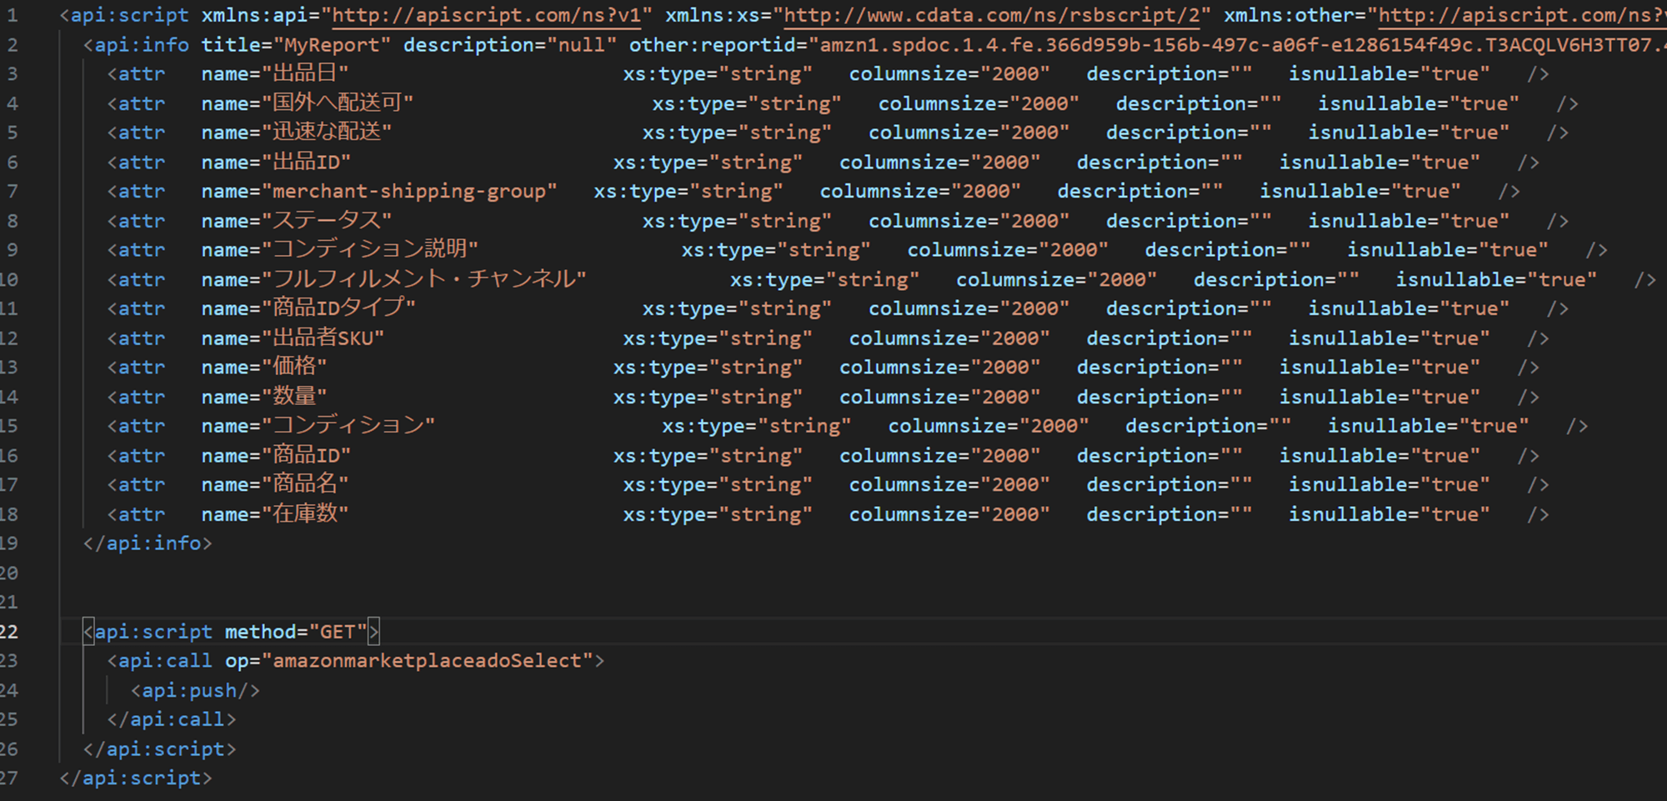Click title value "MyReport" on line 2

332,45
